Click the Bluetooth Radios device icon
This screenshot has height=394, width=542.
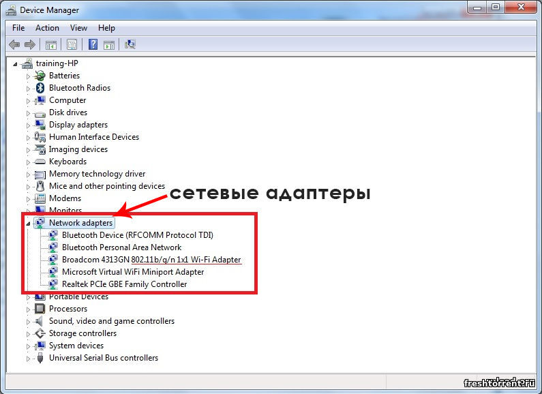click(40, 88)
